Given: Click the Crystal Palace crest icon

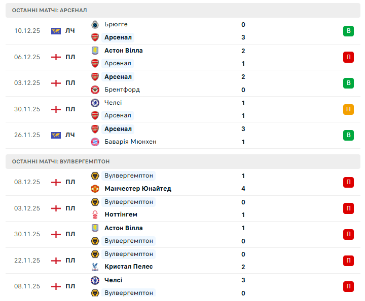Looking at the screenshot, I should coord(95,267).
